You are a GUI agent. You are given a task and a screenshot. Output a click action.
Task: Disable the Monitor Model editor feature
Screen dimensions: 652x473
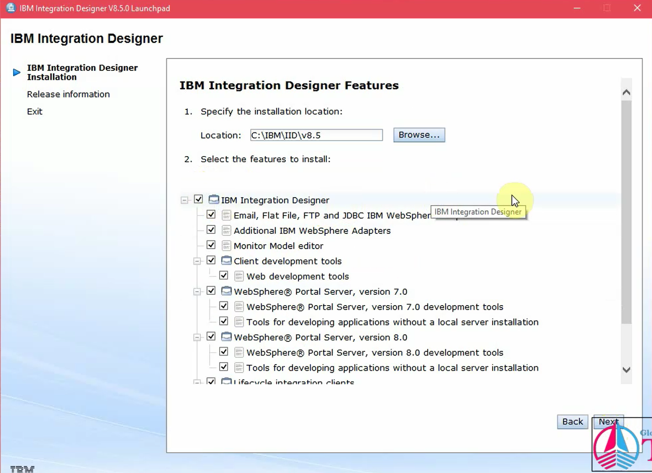(211, 245)
